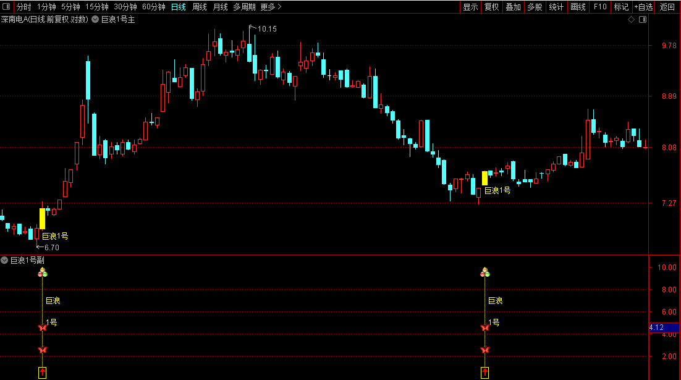
Task: Click the 4.12 indicator value box
Action: (x=664, y=327)
